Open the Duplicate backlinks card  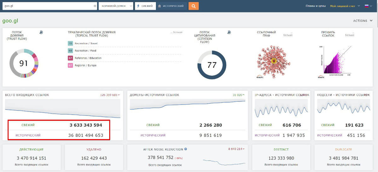coord(343,157)
